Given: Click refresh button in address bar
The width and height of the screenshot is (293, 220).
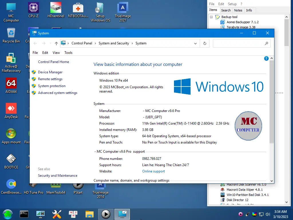Looking at the screenshot, I should coord(205,44).
